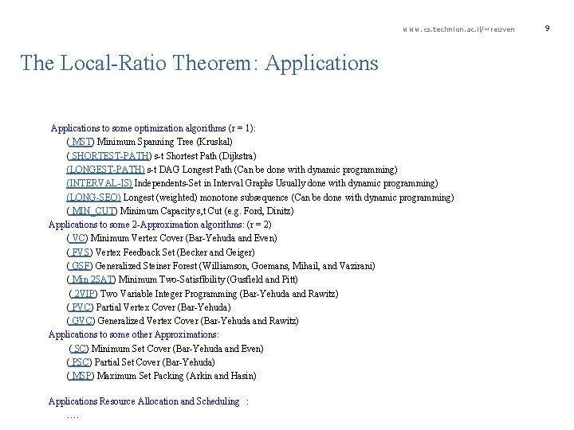Open the LONG-SEQ link
Screen dimensions: 574x430
[x=94, y=197]
